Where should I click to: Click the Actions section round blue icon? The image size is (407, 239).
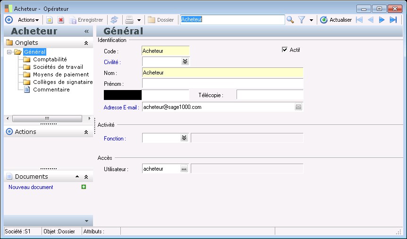[9, 132]
